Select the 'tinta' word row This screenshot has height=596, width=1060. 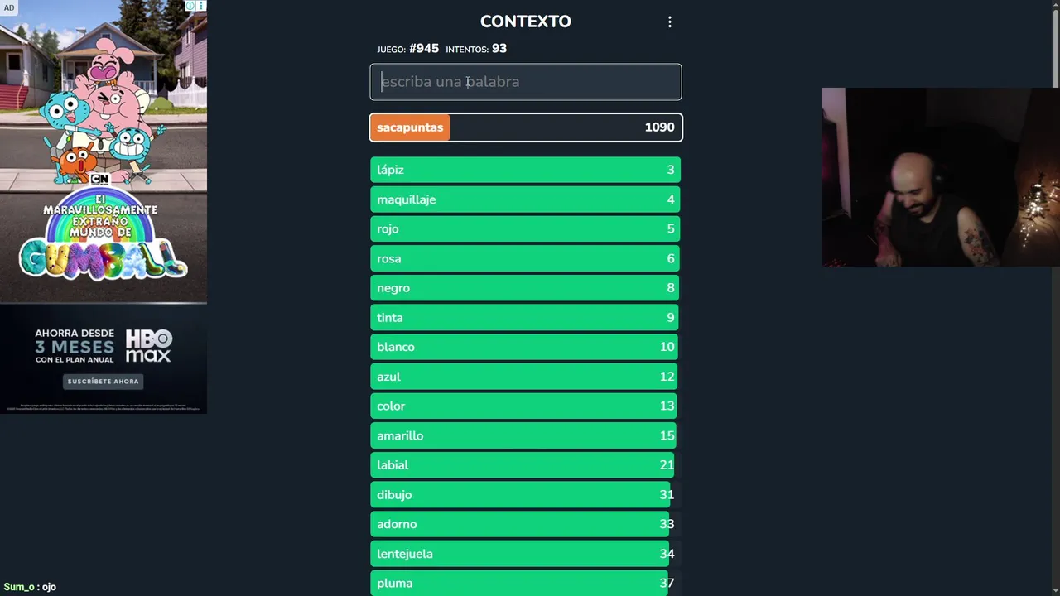[525, 318]
